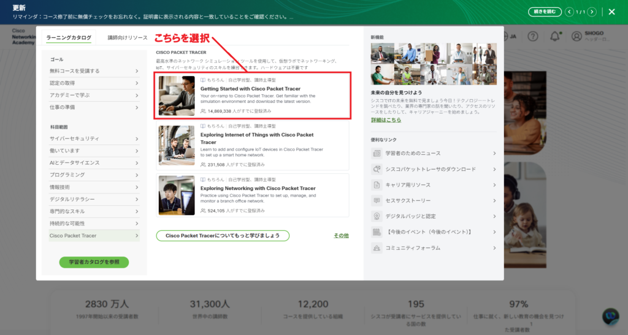Open Exploring Networking with Cisco Packet Tracer title
Image resolution: width=628 pixels, height=335 pixels.
[258, 188]
